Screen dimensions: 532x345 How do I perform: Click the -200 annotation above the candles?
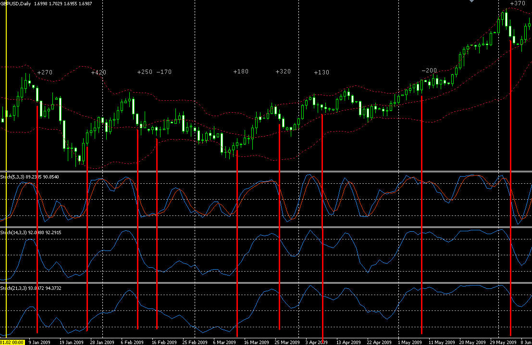click(429, 71)
